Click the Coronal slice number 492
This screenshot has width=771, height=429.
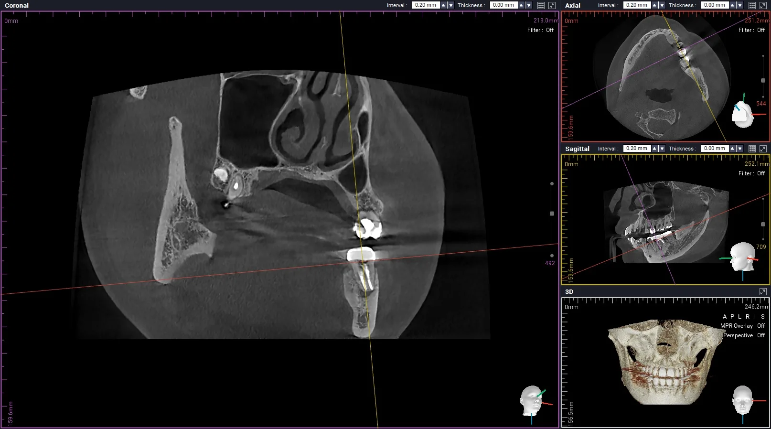550,263
